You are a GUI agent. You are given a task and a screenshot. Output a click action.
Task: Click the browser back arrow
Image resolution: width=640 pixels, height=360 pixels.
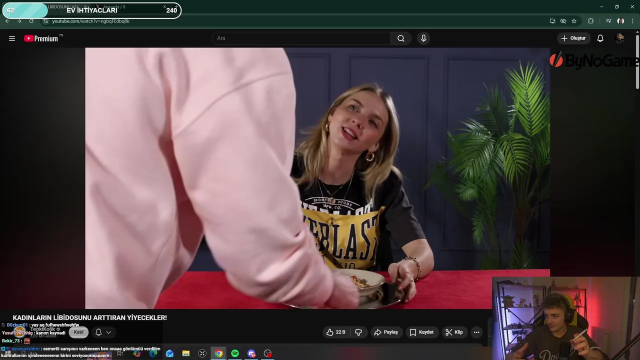(x=7, y=21)
